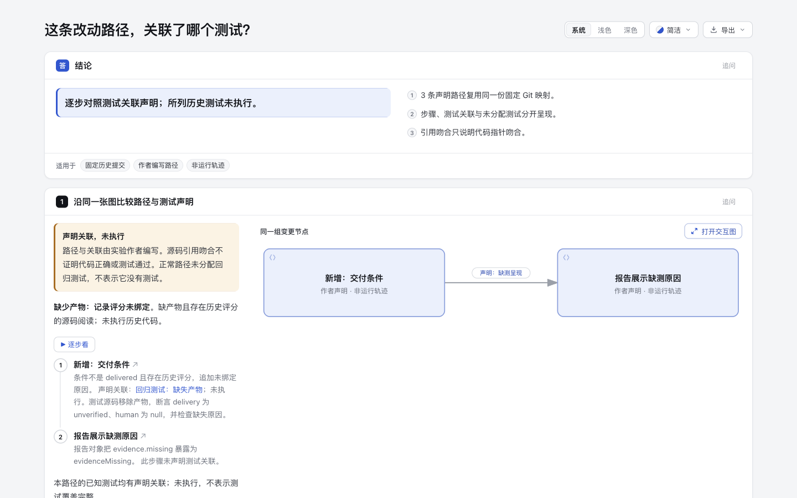Select the 固定历史提交 tag
This screenshot has width=797, height=498.
click(x=105, y=165)
